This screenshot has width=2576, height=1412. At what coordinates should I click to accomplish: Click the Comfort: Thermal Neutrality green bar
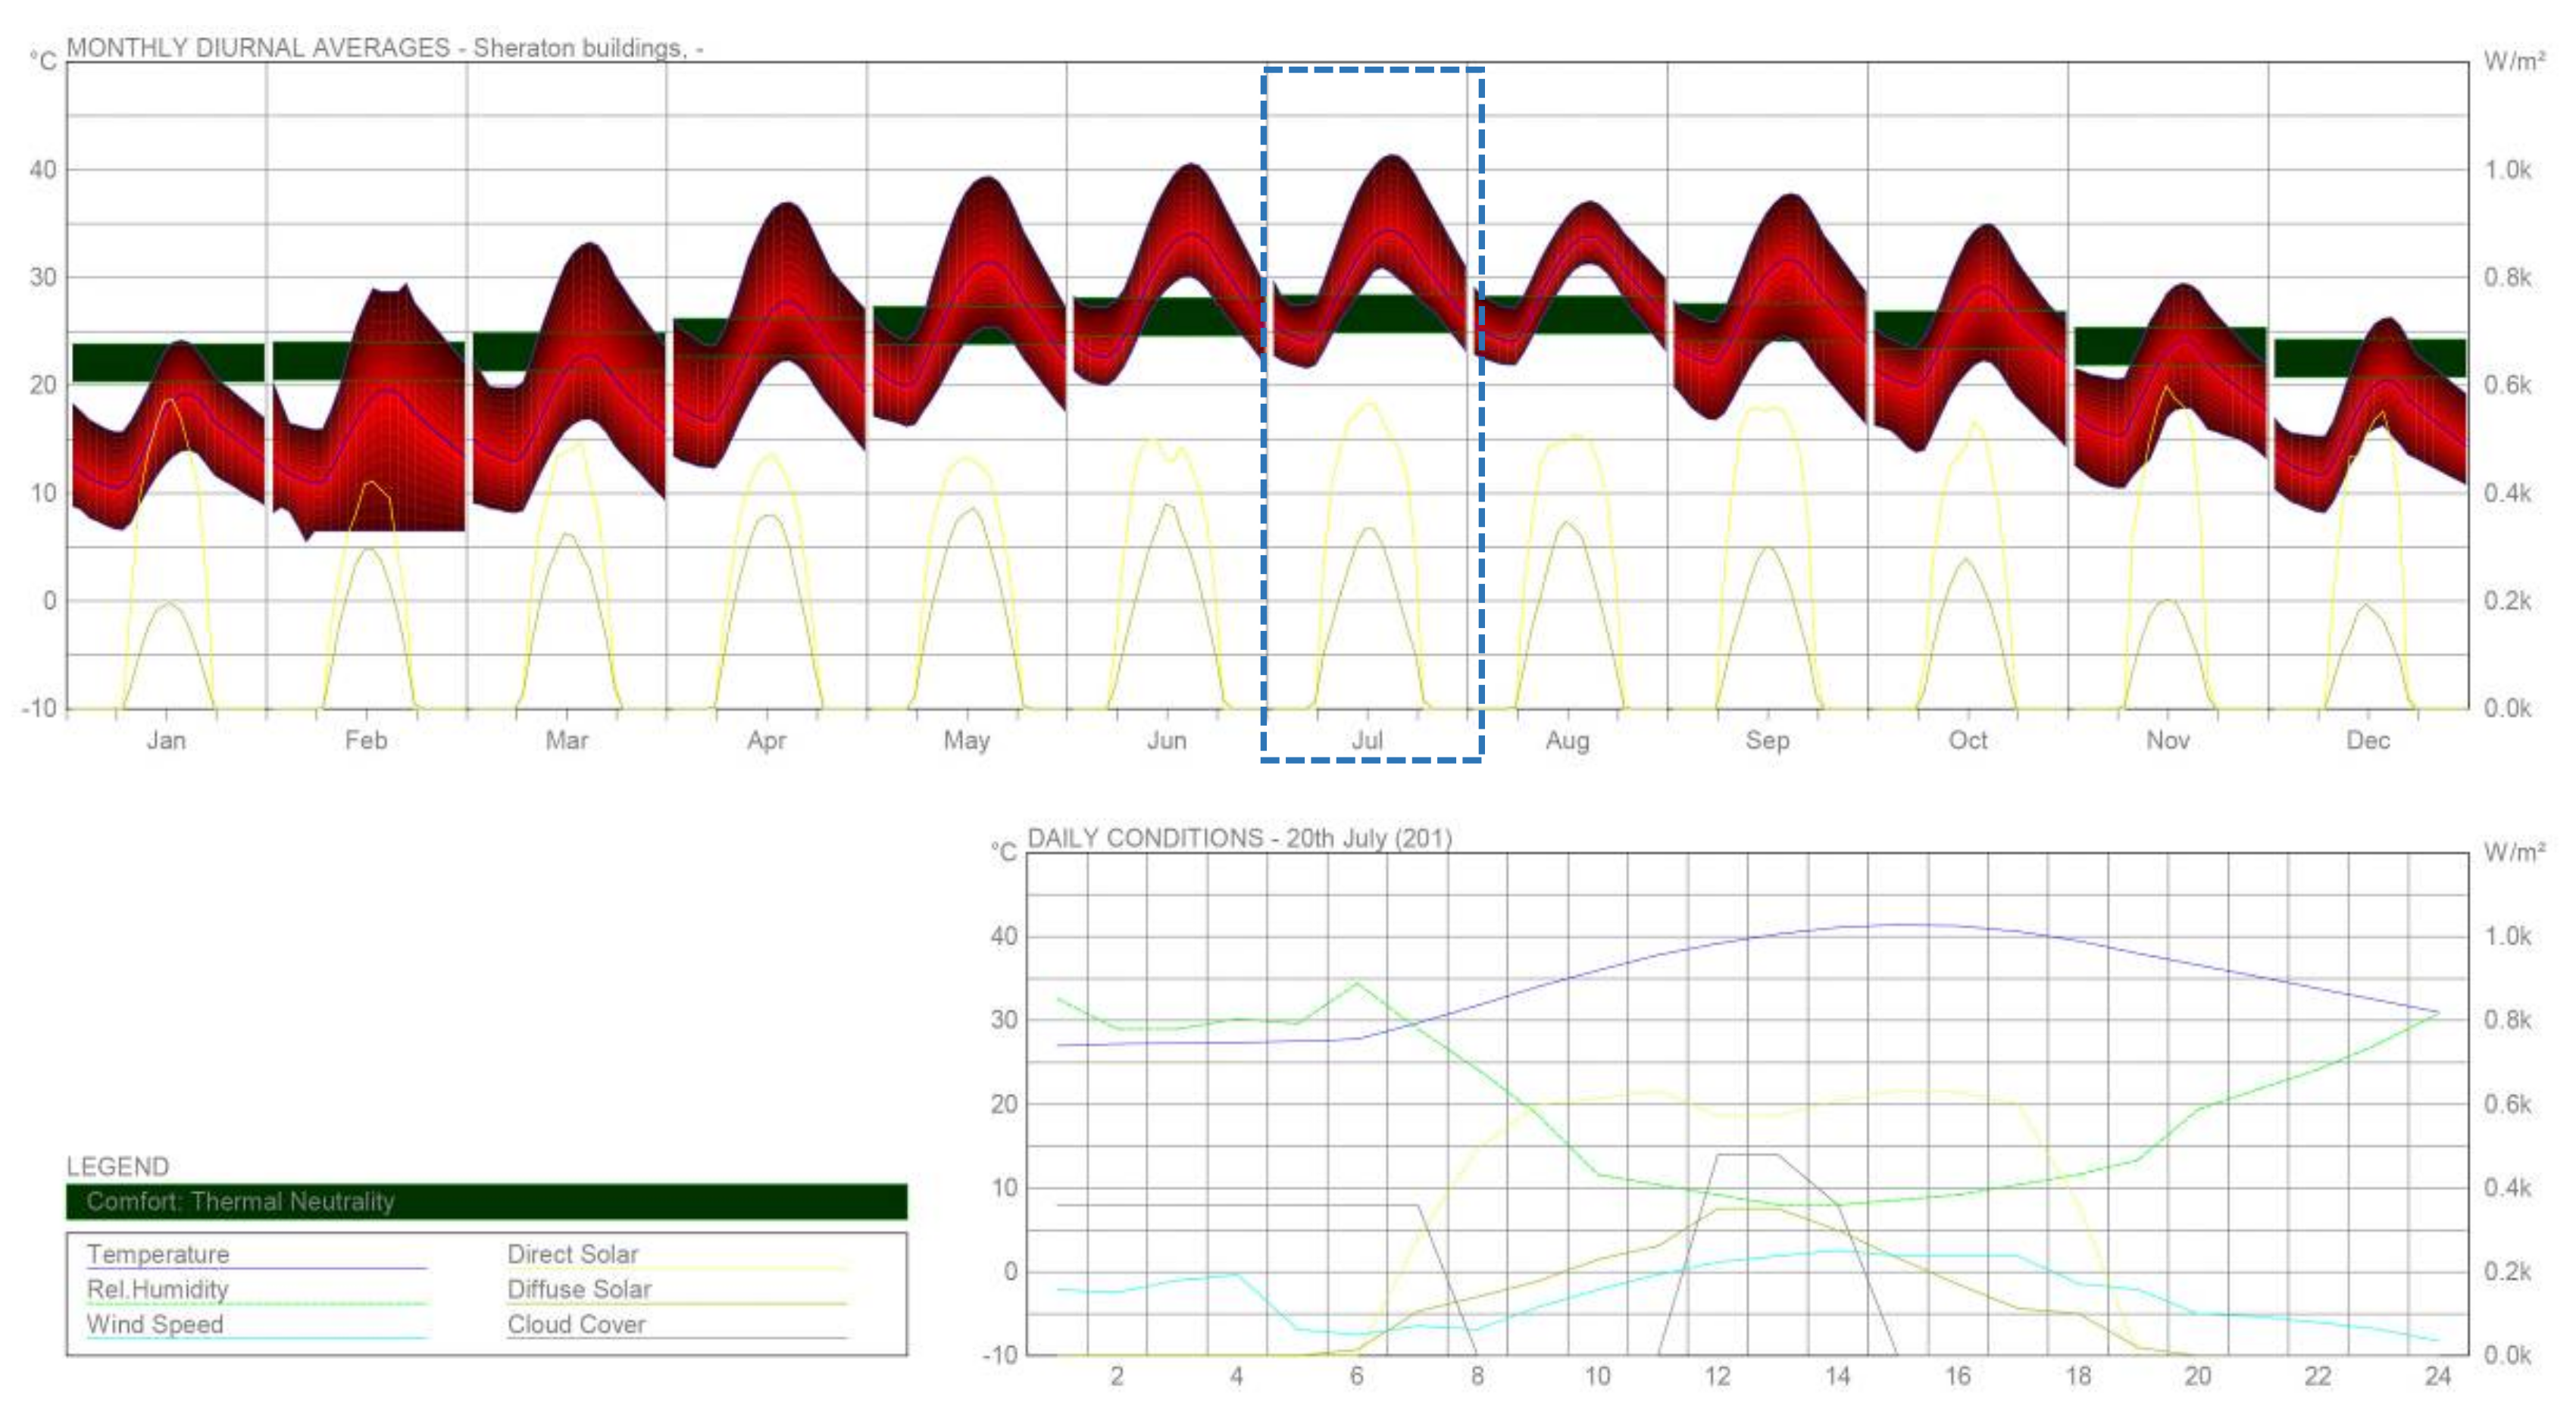click(486, 1201)
